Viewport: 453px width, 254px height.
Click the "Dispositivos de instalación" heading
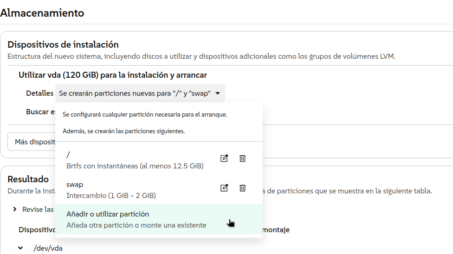coord(63,45)
